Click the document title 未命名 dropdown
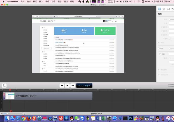Screen dimensions: 174x122 (x=98, y=5)
